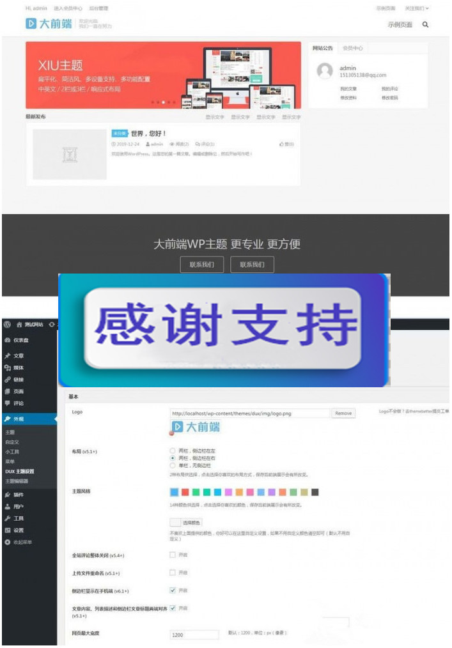Select 单栏，无侧边栏 layout radio
Image resolution: width=452 pixels, height=648 pixels.
(x=173, y=465)
